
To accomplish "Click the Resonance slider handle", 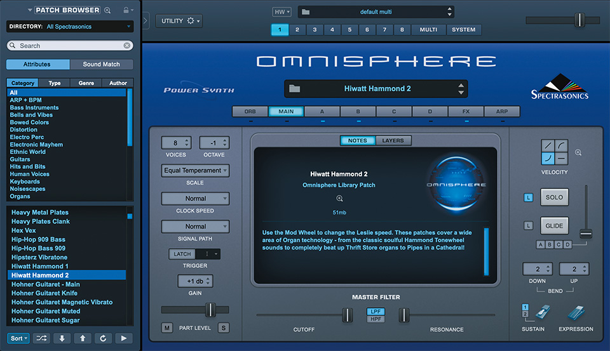I will click(x=404, y=315).
